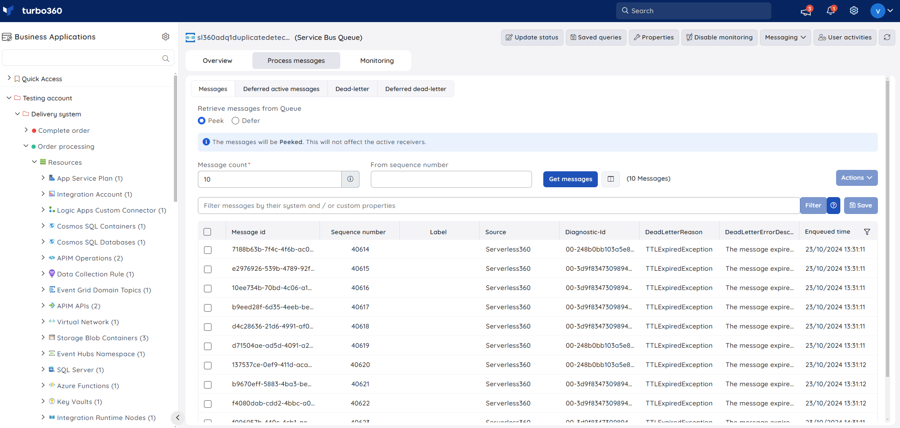
Task: Open the Deferred active messages tab
Action: [x=281, y=89]
